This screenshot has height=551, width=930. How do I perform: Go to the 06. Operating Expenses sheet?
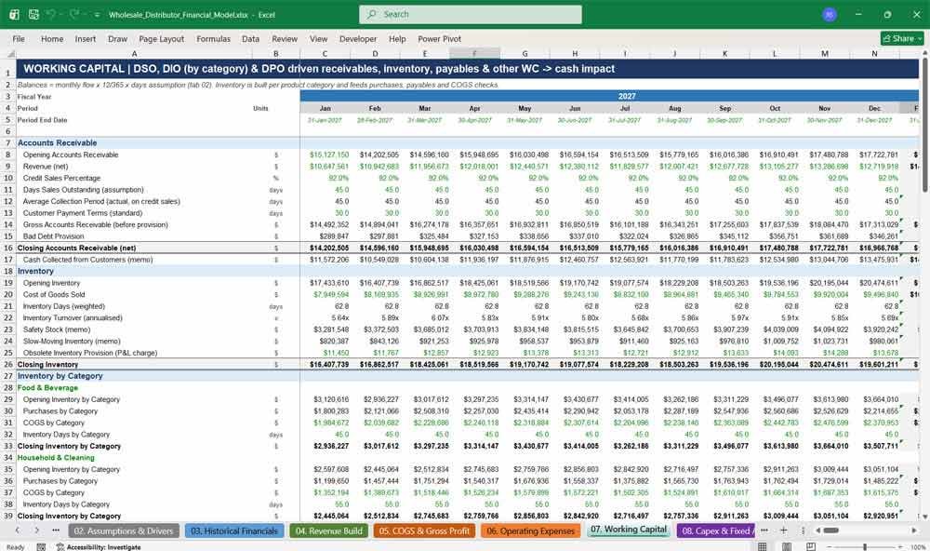point(530,531)
